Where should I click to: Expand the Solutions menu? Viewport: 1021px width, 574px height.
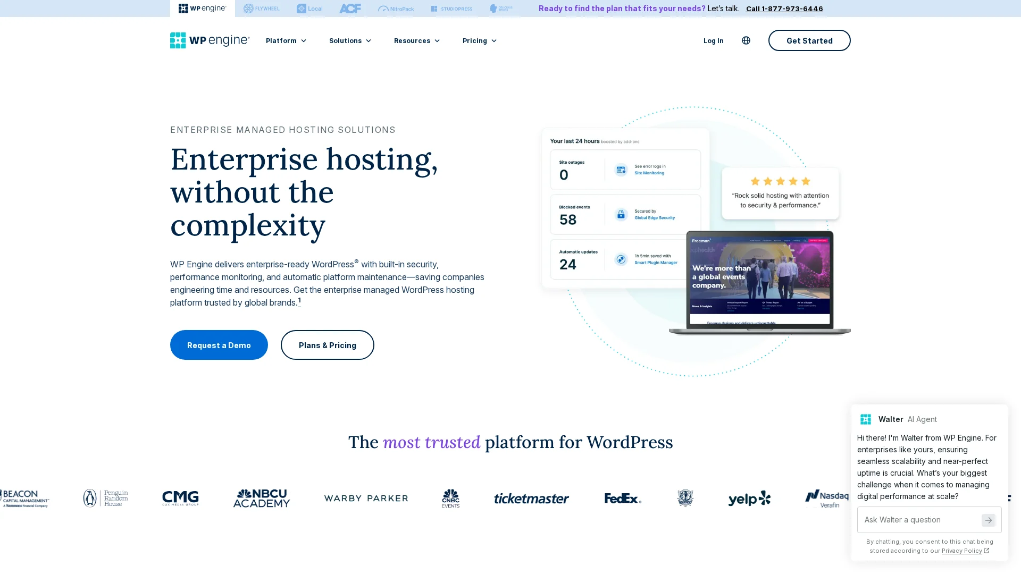click(x=350, y=40)
